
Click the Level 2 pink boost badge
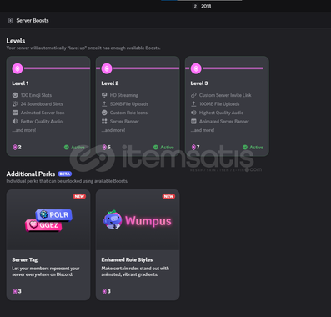[x=107, y=68]
